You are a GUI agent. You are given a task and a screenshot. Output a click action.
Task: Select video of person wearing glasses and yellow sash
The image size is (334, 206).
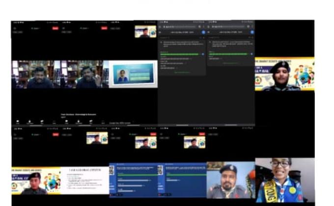285,180
